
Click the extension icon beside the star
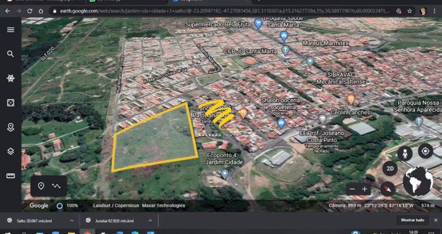[399, 11]
